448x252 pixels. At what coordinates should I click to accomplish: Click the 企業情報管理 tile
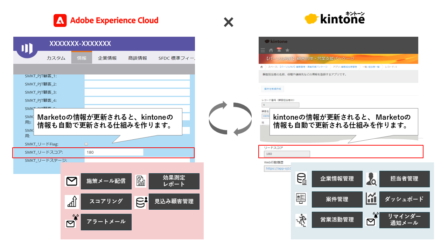click(337, 179)
